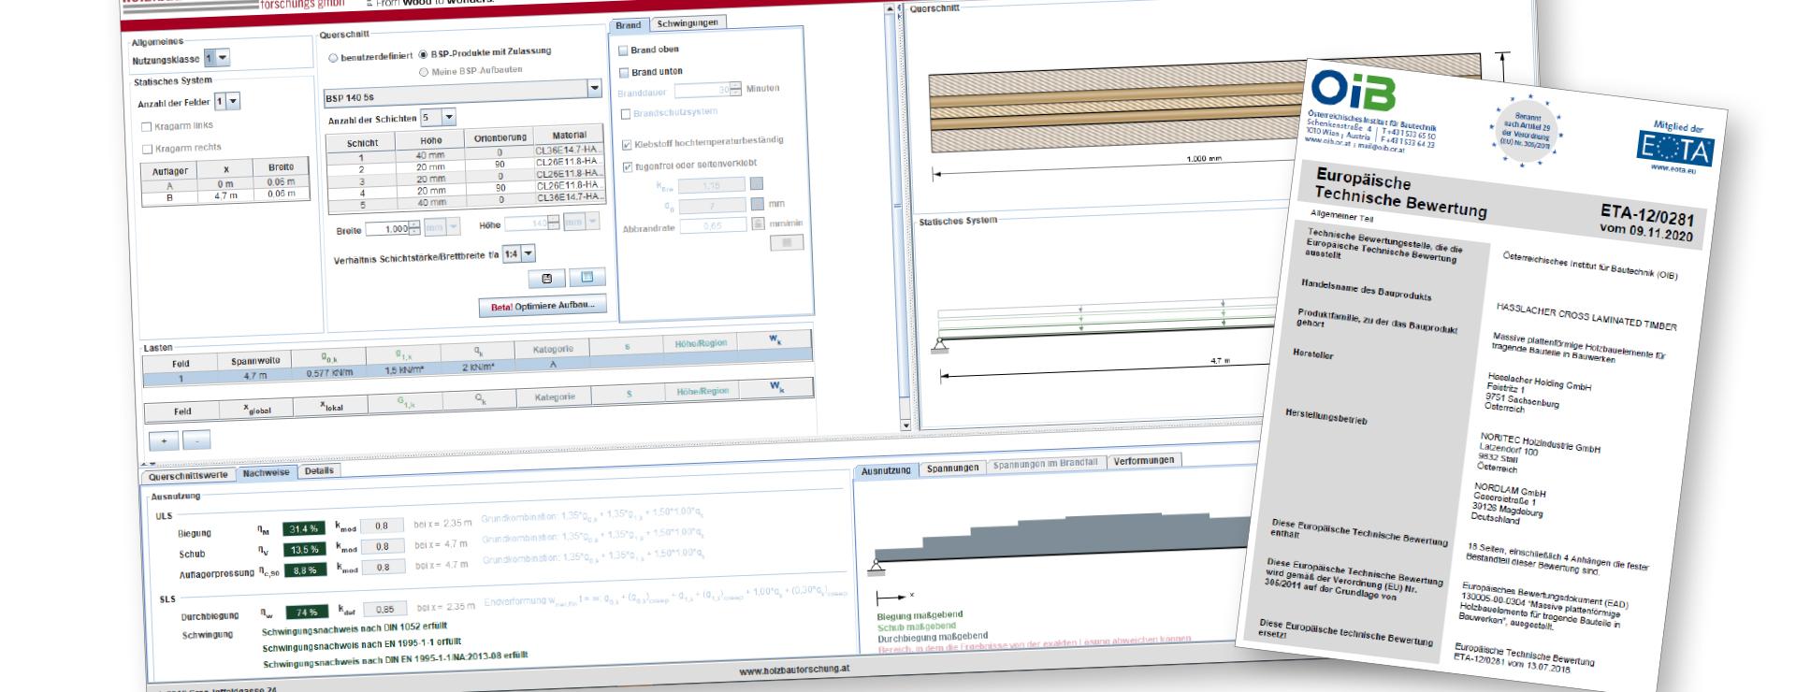The width and height of the screenshot is (1796, 692).
Task: Click the Biegung k-mod 0.8 field
Action: pos(383,526)
